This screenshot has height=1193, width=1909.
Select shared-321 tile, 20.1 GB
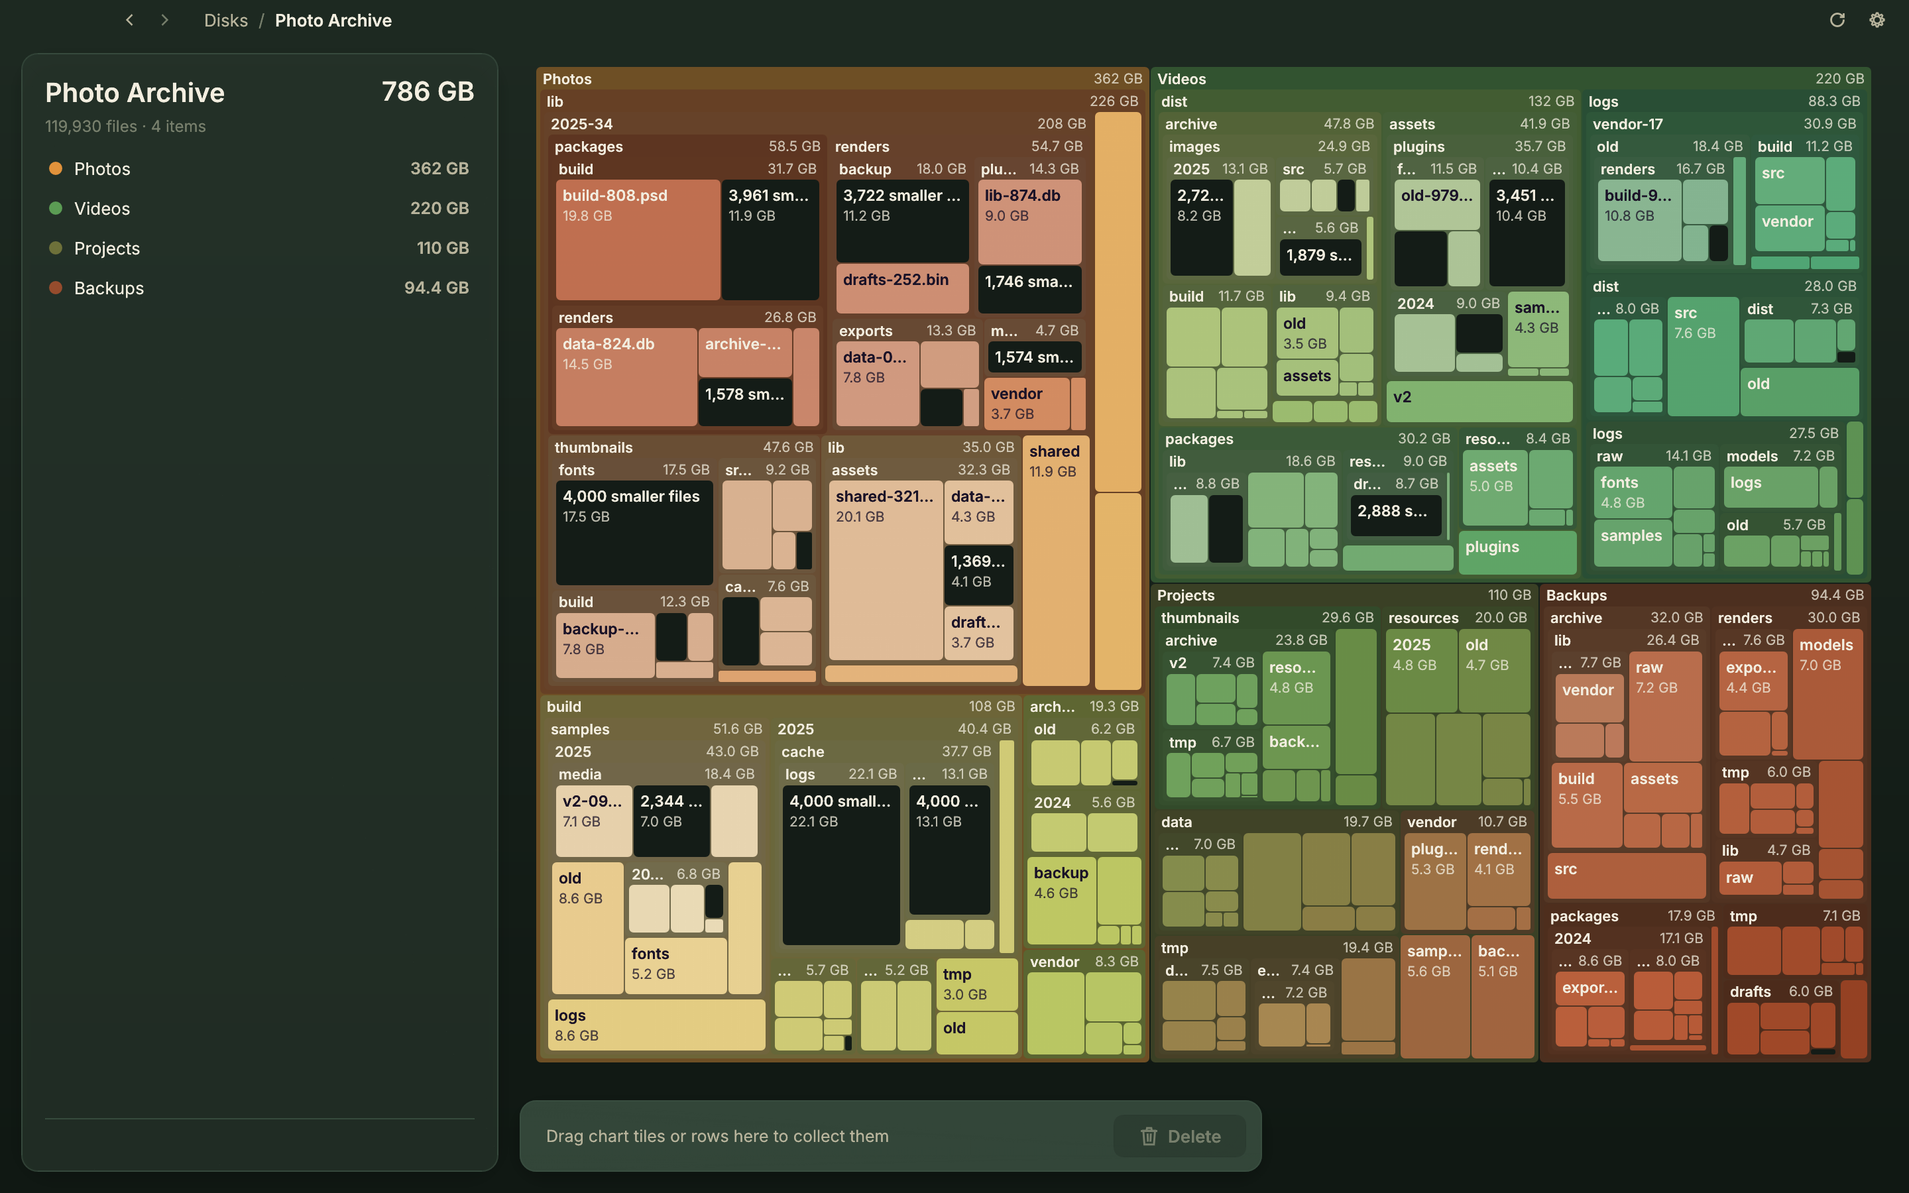(x=885, y=571)
